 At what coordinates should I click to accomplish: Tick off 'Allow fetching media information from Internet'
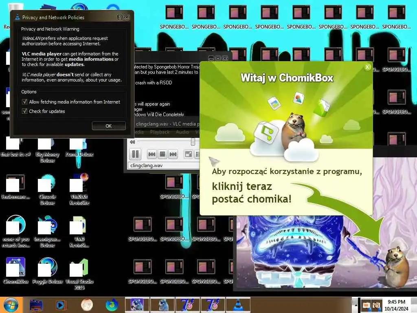tap(25, 101)
